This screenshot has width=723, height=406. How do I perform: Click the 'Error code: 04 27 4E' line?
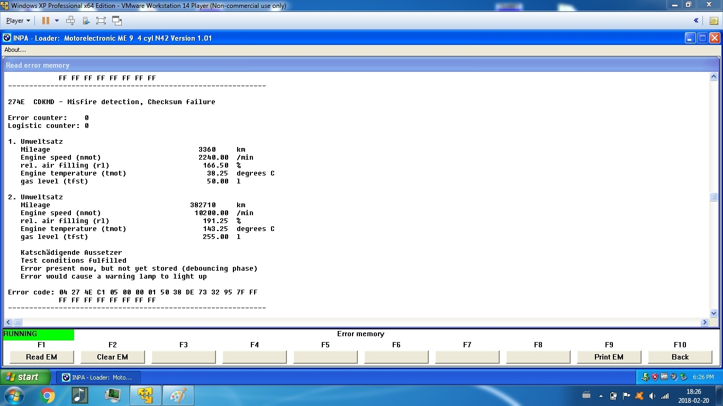point(133,292)
